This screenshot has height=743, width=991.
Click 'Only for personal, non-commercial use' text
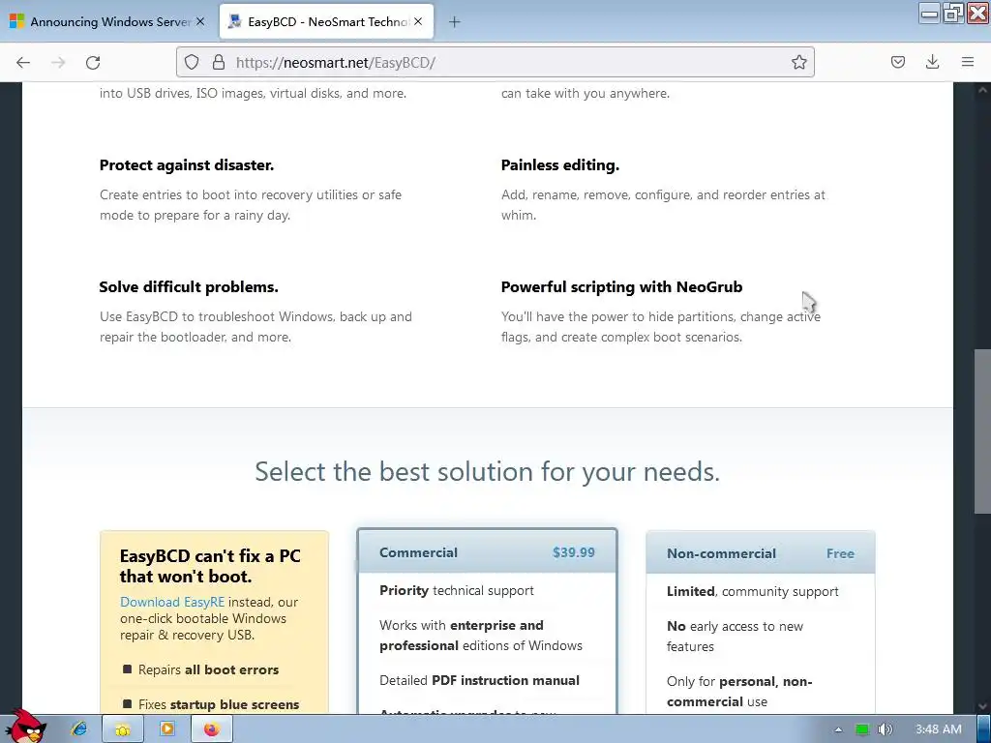pos(739,691)
